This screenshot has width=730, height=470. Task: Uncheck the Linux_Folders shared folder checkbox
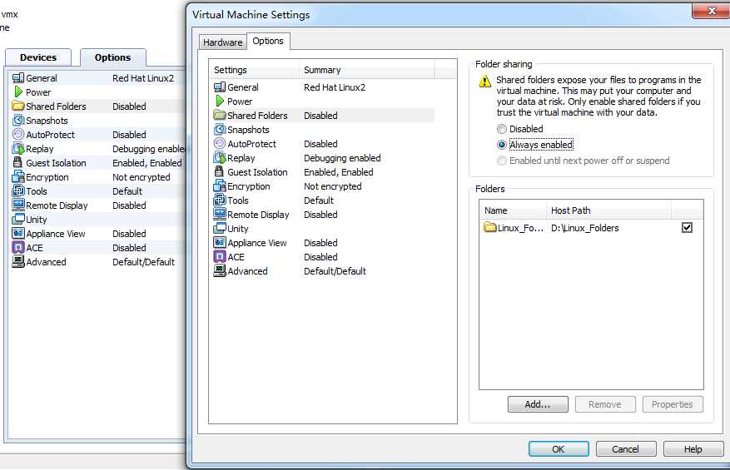[x=687, y=228]
